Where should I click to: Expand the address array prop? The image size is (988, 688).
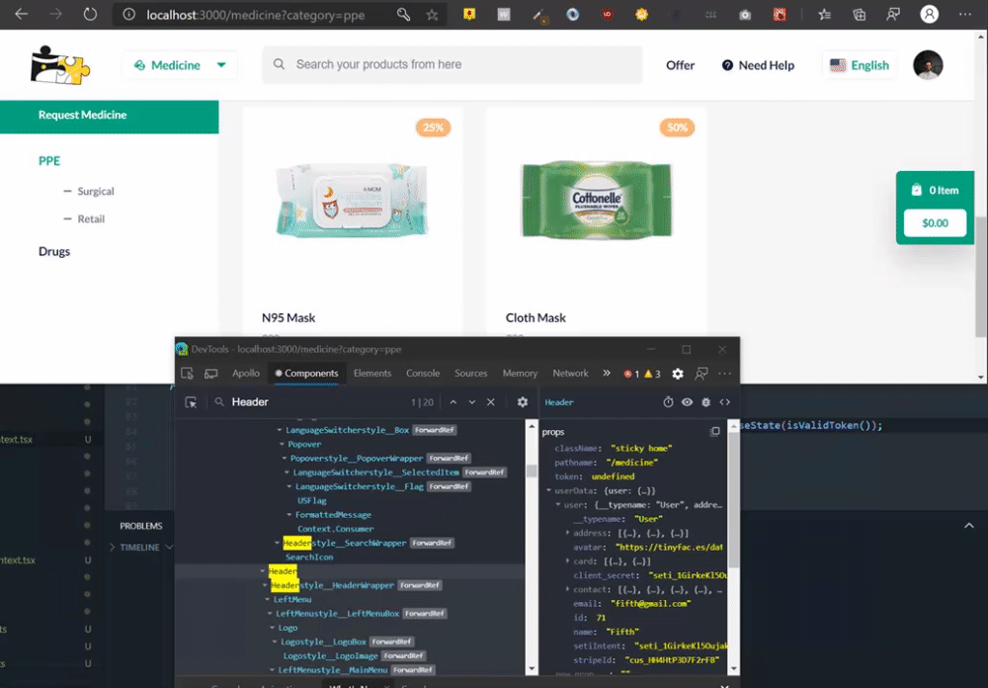(567, 533)
